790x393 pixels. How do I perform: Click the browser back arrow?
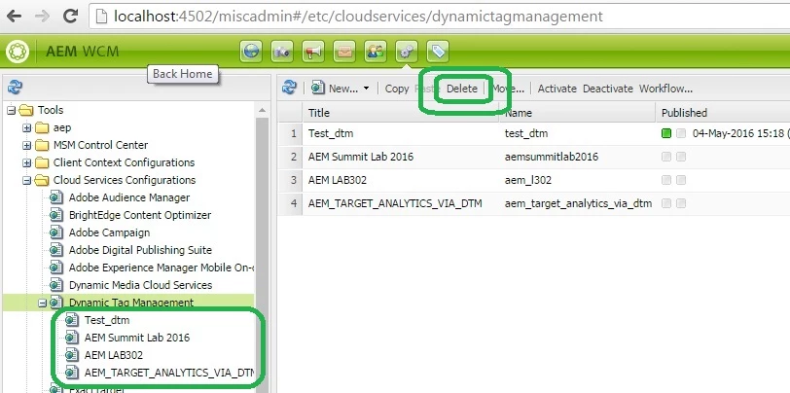(x=14, y=16)
